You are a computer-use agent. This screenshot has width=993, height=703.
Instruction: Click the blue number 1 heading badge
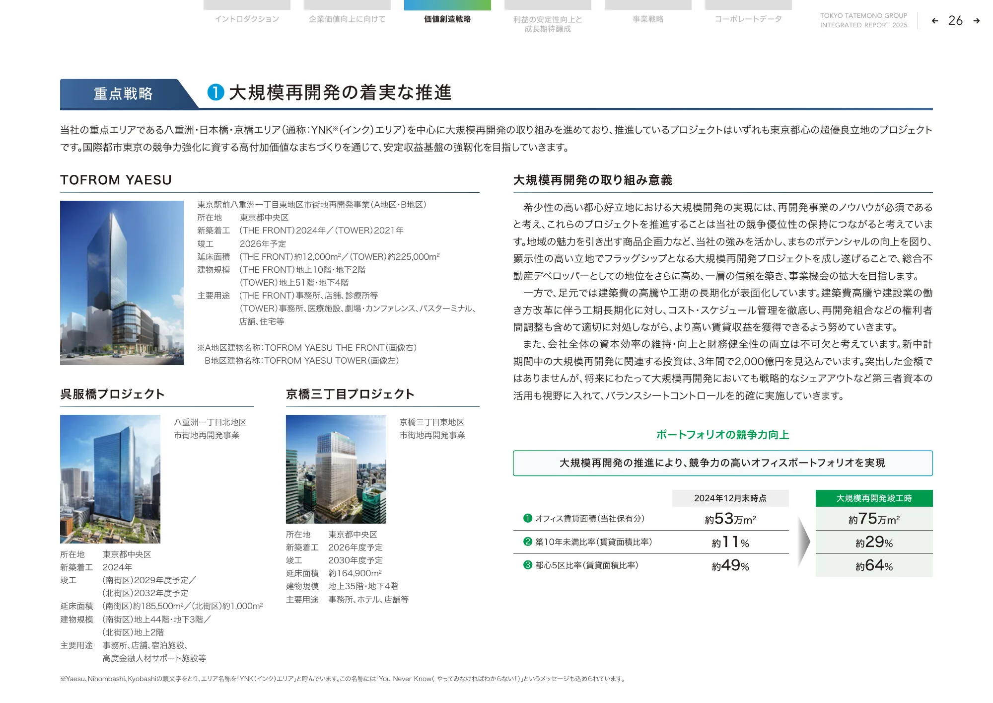click(x=216, y=92)
